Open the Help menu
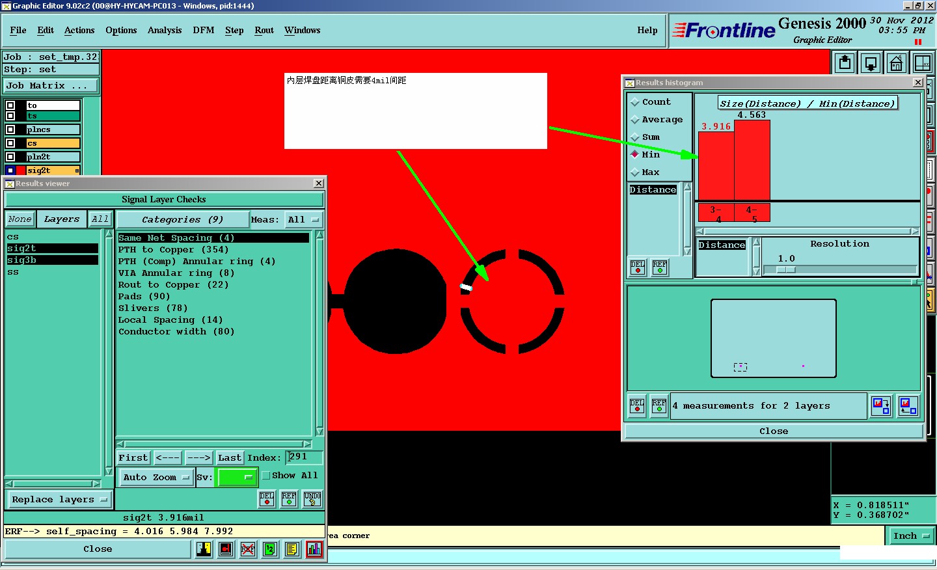The image size is (937, 570). tap(647, 31)
